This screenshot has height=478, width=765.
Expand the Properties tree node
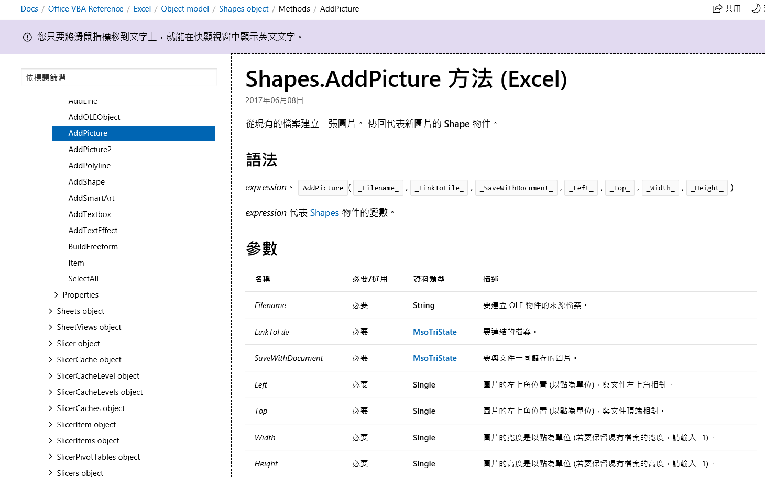(56, 295)
